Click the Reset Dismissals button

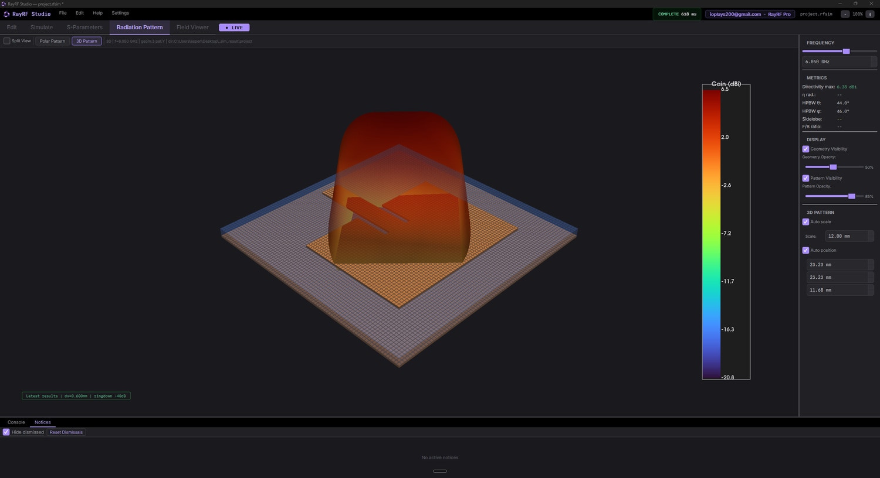click(x=66, y=432)
